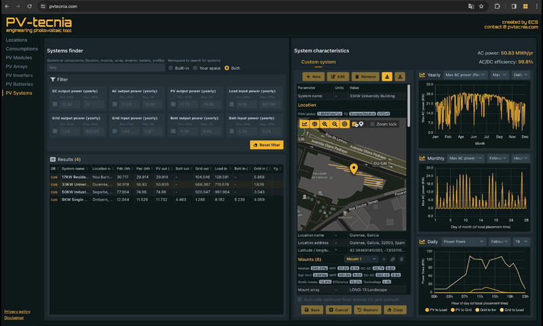Switch to the Custom system tab
Viewport: 543px width, 326px height.
tap(318, 62)
